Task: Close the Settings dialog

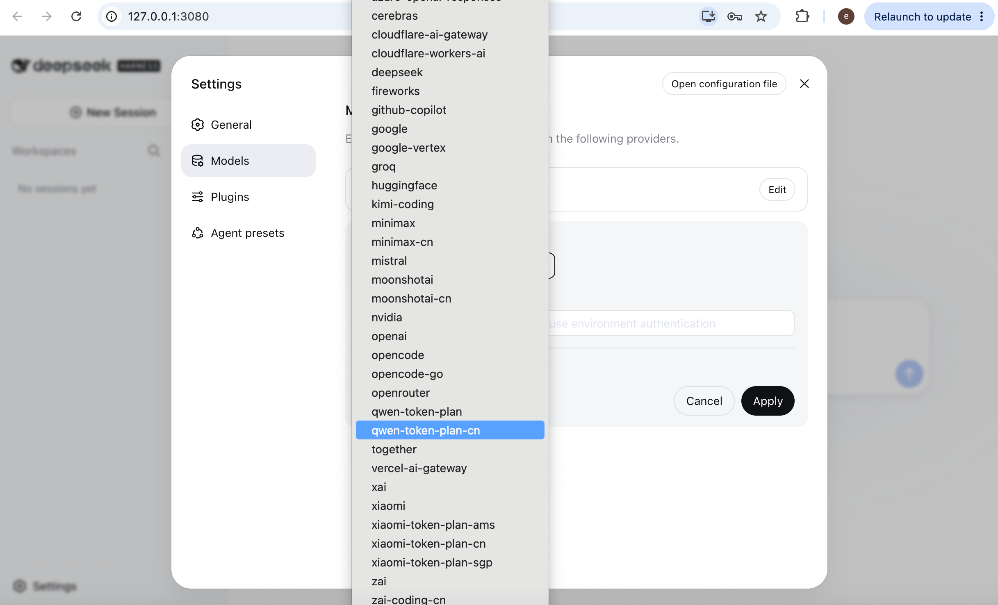Action: tap(804, 84)
